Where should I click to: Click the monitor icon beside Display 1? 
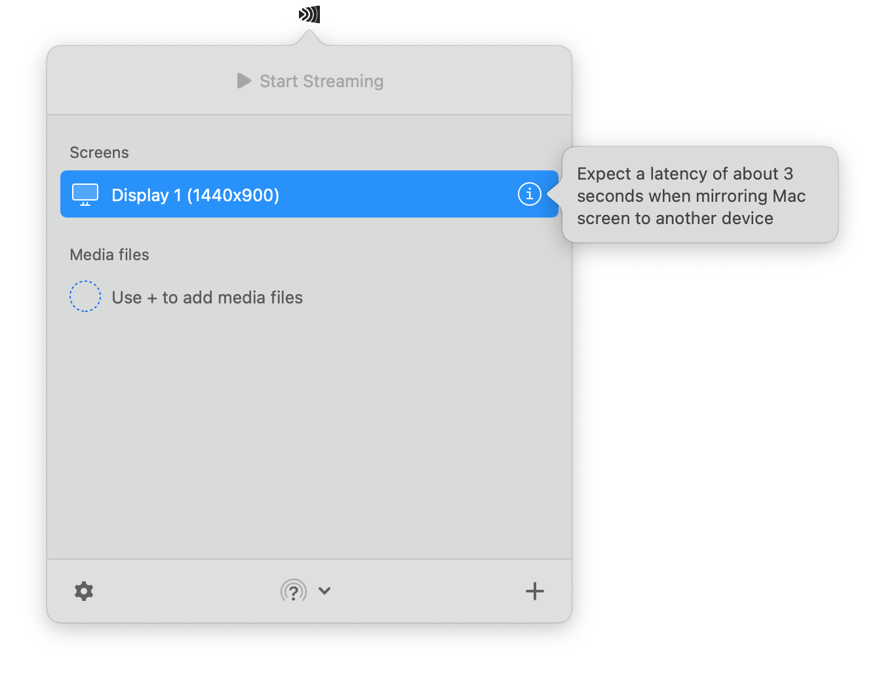(84, 194)
